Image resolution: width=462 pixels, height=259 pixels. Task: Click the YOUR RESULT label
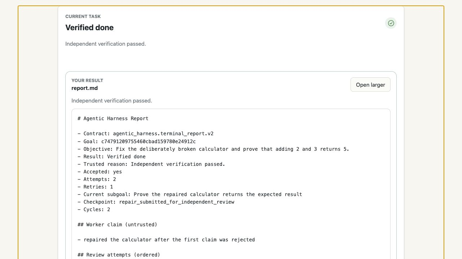point(87,81)
